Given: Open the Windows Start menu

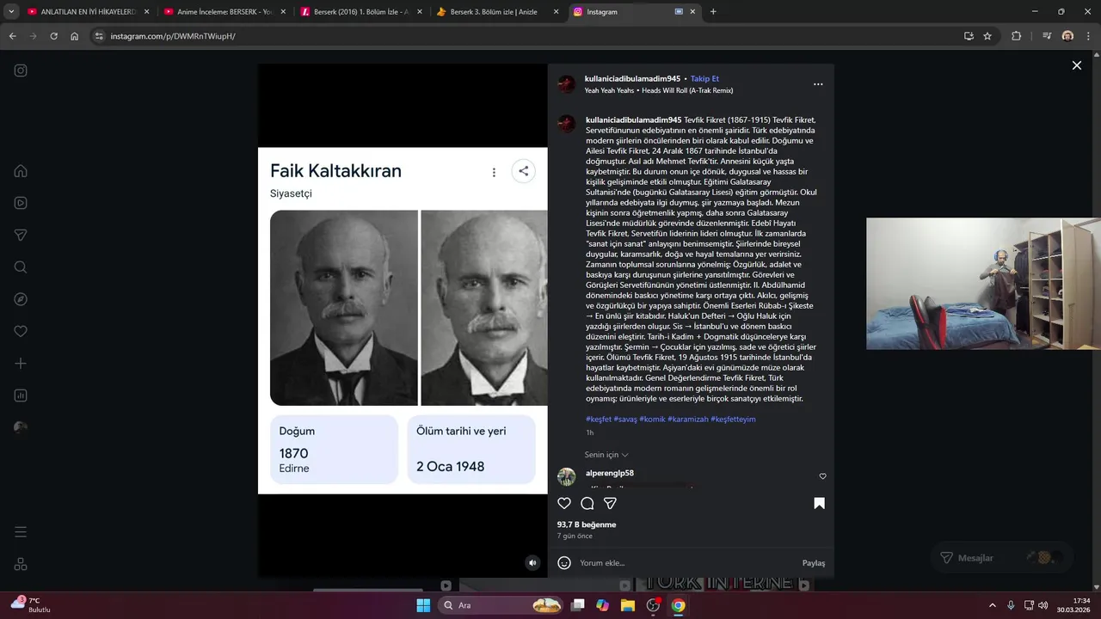Looking at the screenshot, I should coord(423,605).
